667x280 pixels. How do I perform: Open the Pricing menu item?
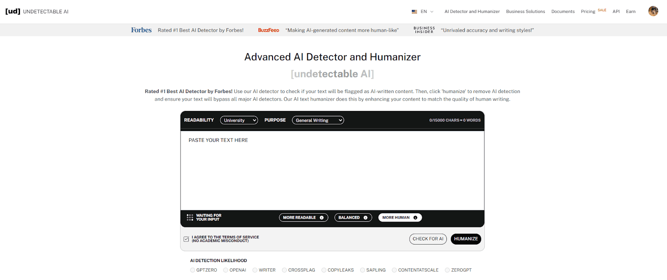(588, 12)
